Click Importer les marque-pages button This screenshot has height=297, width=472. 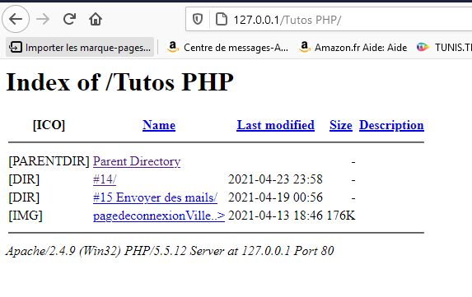click(x=80, y=47)
